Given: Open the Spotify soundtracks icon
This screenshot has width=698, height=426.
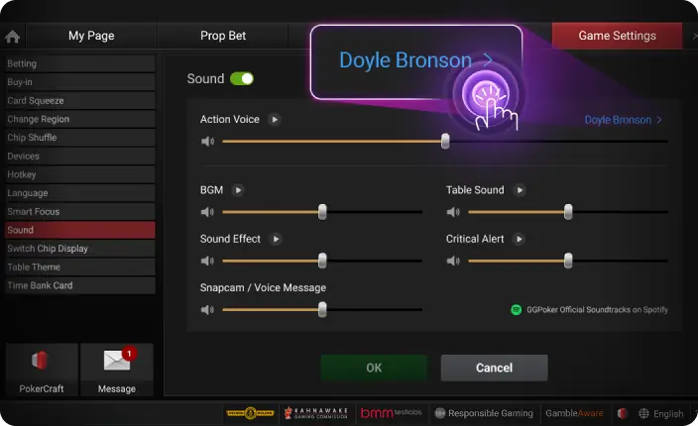Looking at the screenshot, I should point(516,309).
